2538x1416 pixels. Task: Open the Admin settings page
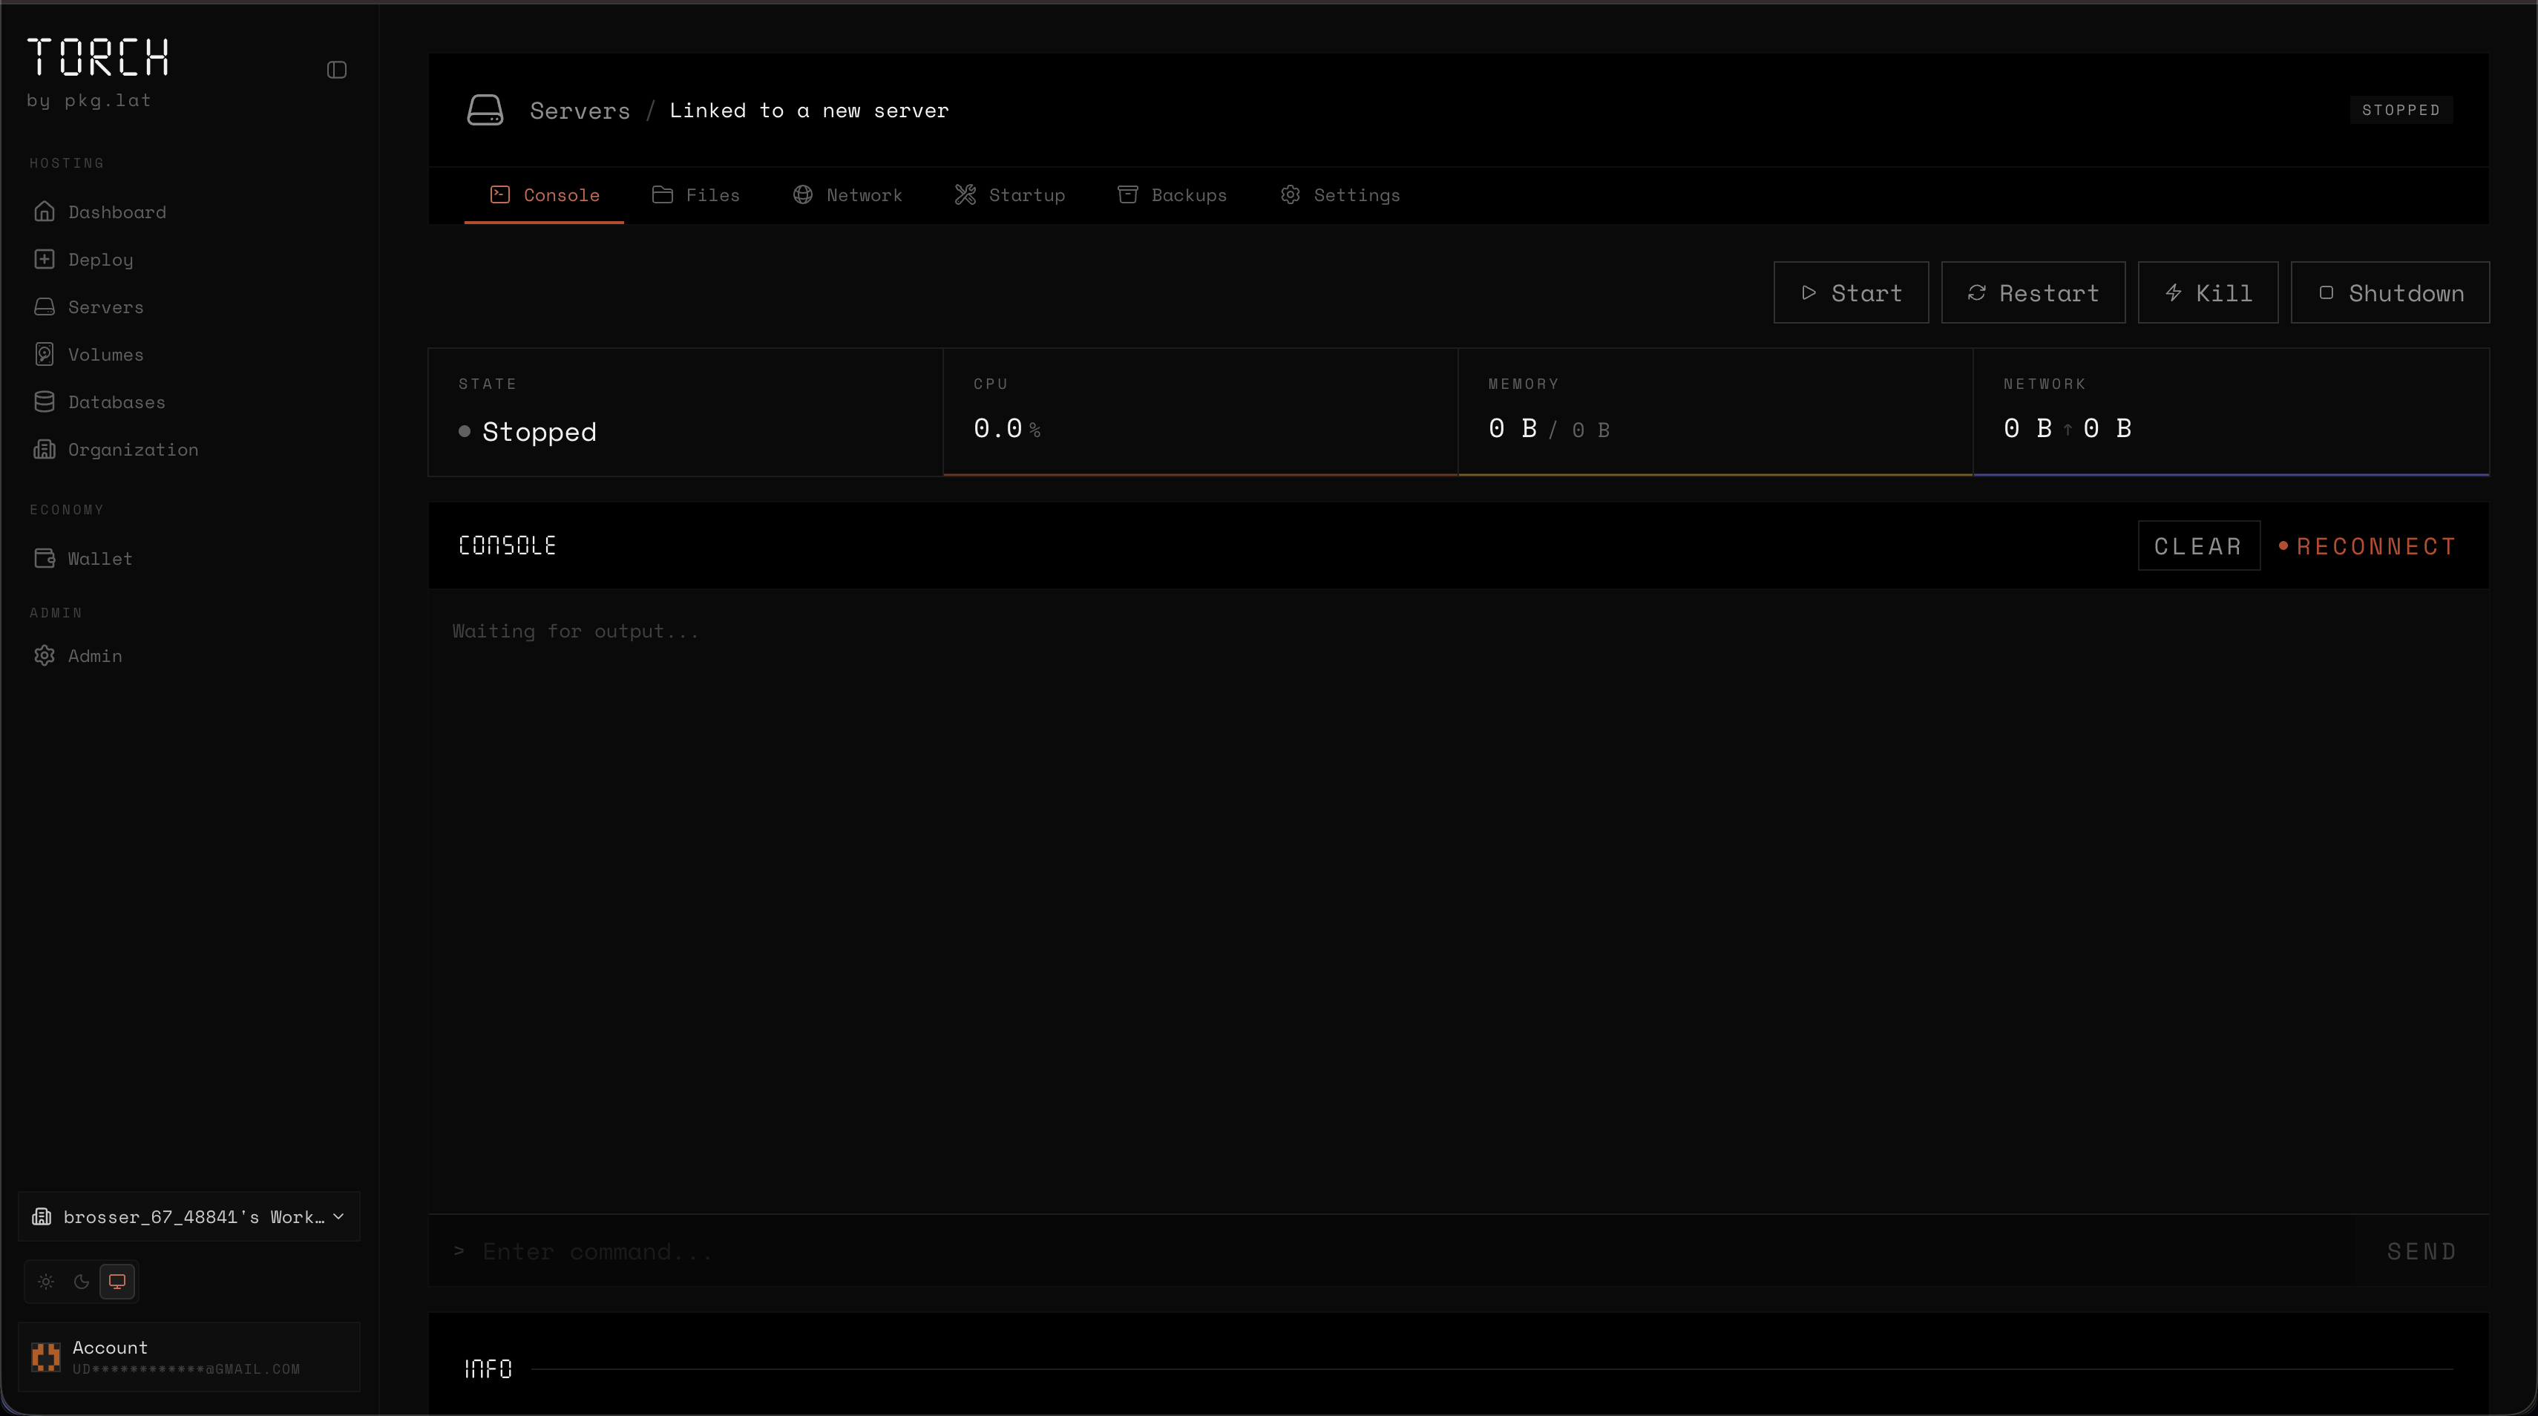click(94, 656)
